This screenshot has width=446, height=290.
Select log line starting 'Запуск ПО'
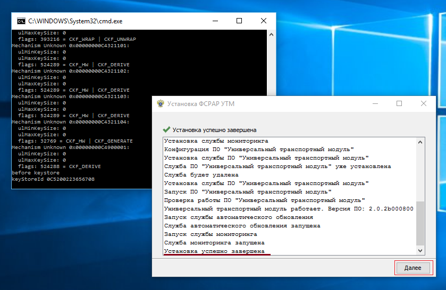248,192
